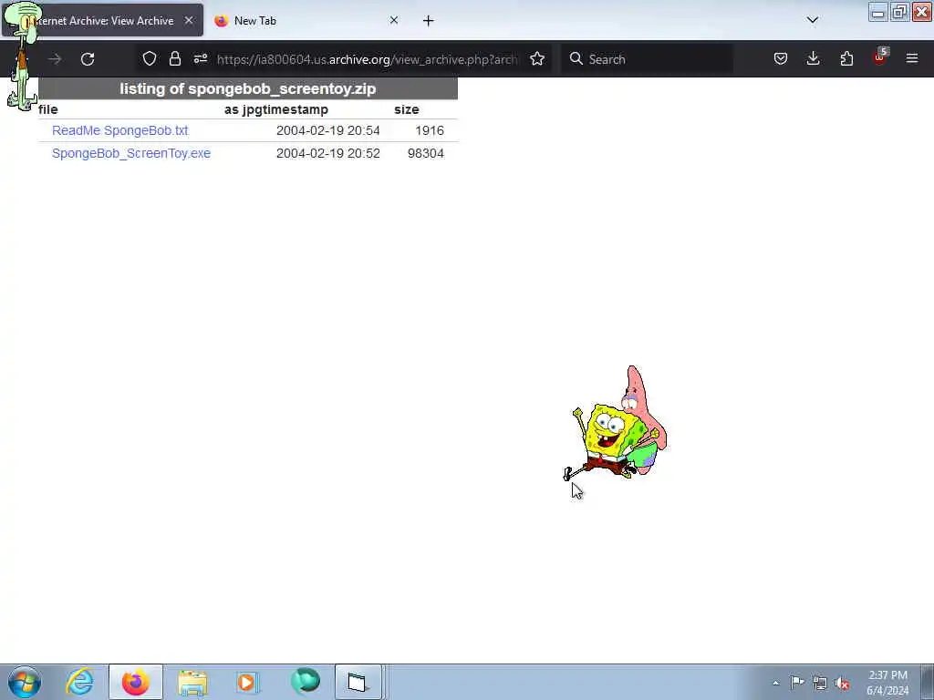934x700 pixels.
Task: Open a new tab with the plus button
Action: tap(429, 21)
